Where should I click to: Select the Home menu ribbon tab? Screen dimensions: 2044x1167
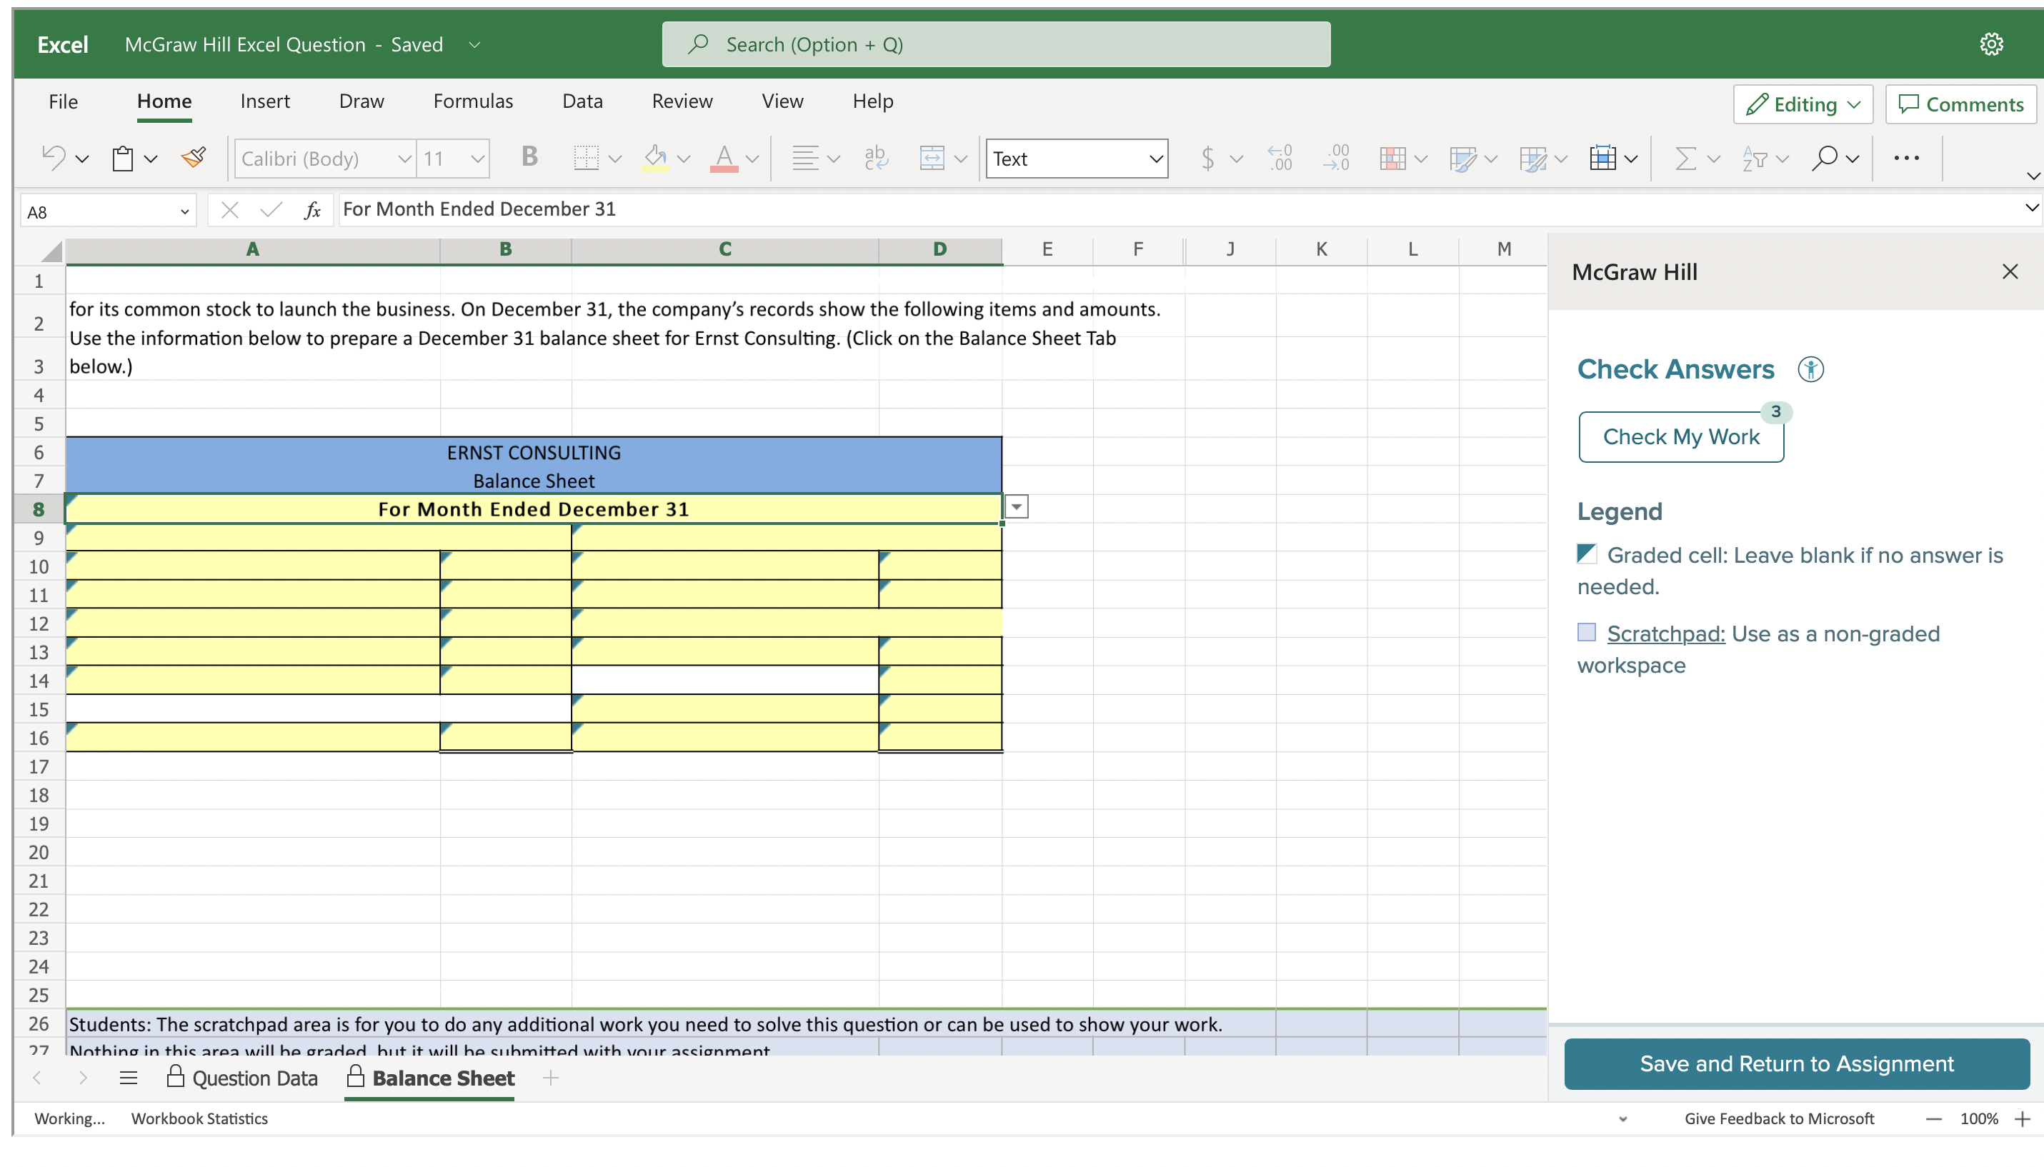tap(163, 99)
